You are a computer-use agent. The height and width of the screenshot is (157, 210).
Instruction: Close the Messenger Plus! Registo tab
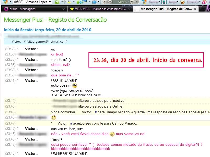tap(195, 9)
